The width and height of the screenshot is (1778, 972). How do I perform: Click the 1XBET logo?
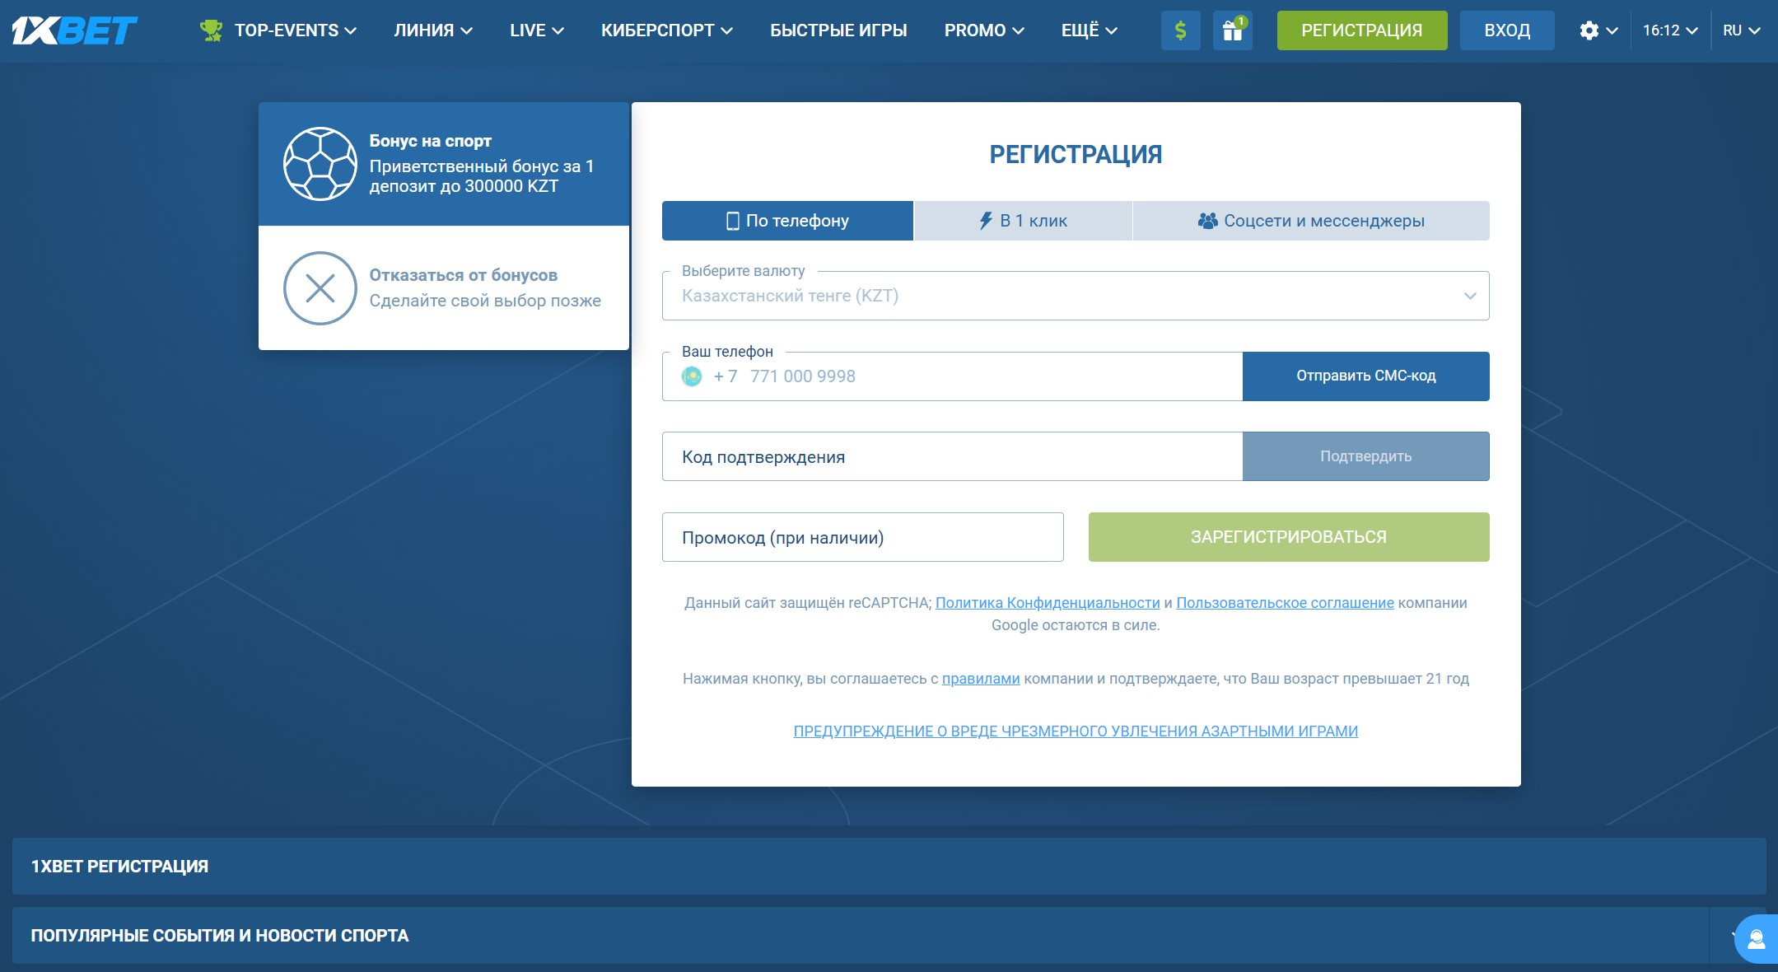pos(74,30)
